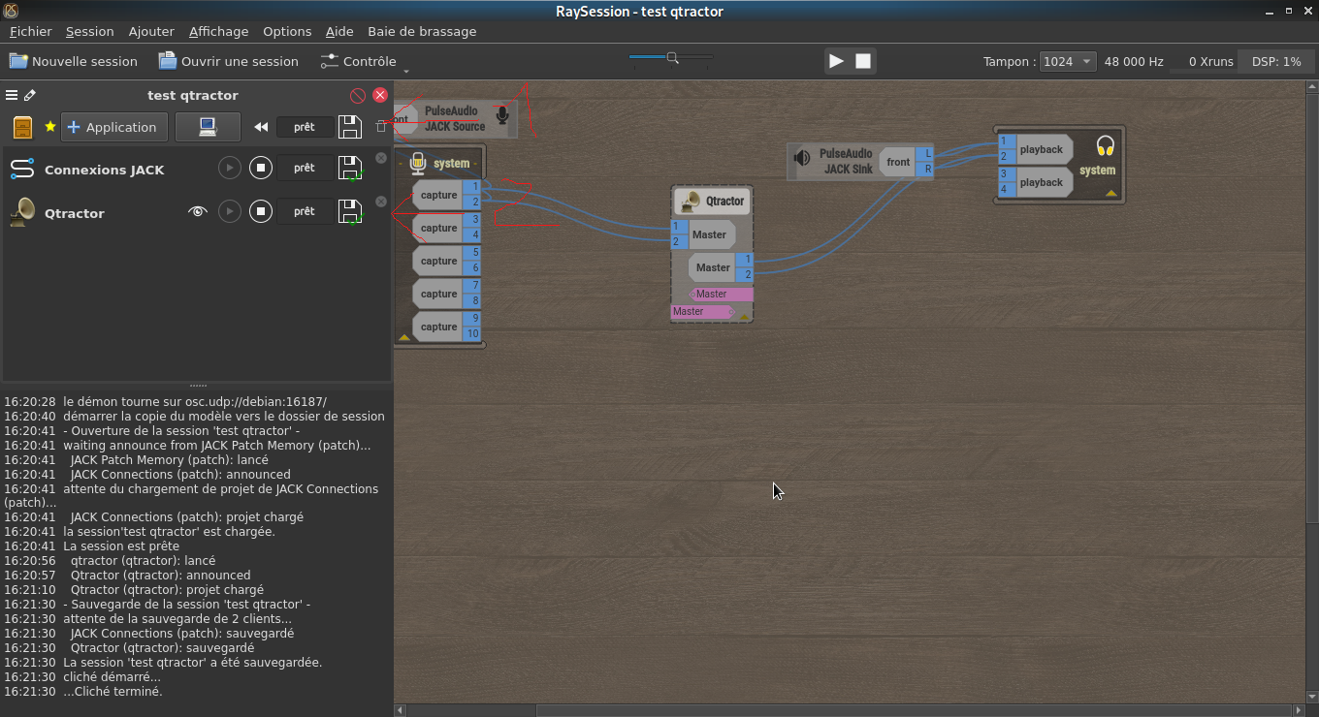Open the session hamburger menu
The width and height of the screenshot is (1319, 717).
pyautogui.click(x=12, y=95)
